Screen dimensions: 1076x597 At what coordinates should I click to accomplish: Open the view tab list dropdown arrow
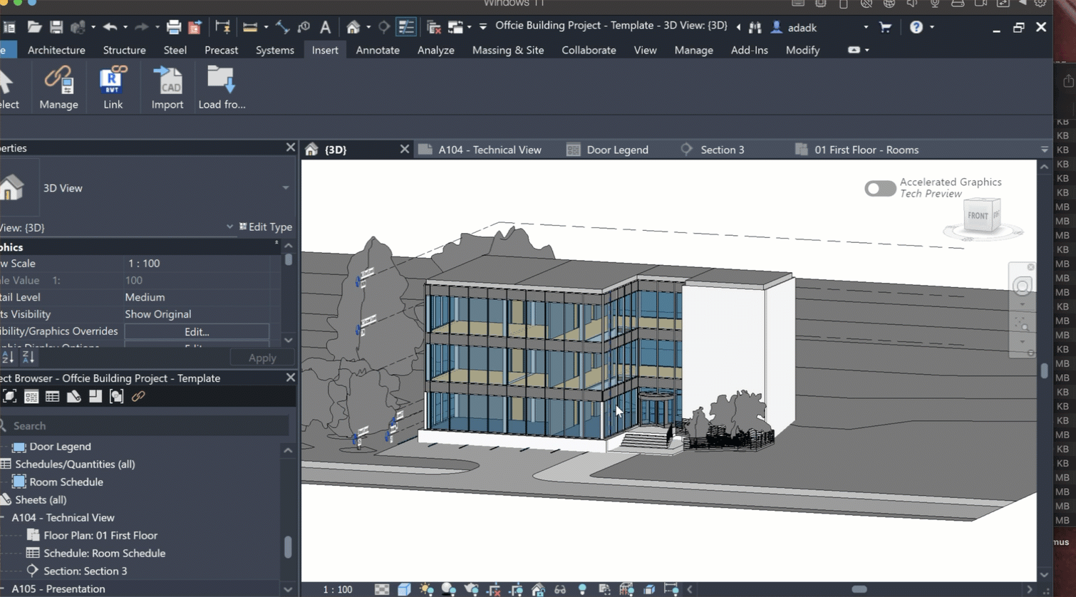coord(1045,150)
